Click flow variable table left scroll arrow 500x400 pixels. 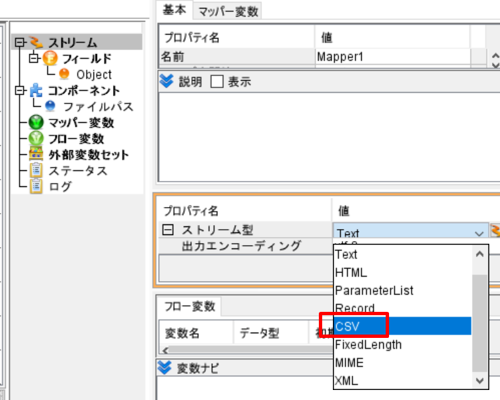click(165, 351)
